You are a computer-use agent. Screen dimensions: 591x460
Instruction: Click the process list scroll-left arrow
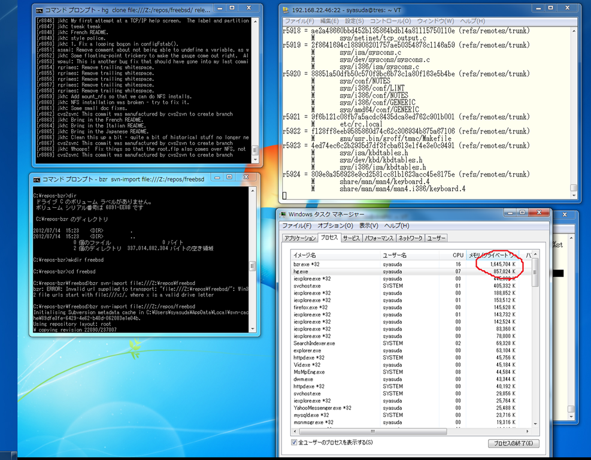pyautogui.click(x=295, y=431)
